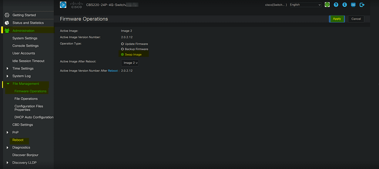Select the Backup Firmware radio button
The image size is (379, 169).
click(123, 49)
